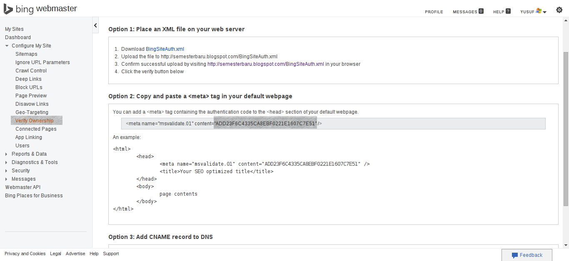Select Crawl Control in the sidebar menu
Image resolution: width=569 pixels, height=261 pixels.
(31, 71)
